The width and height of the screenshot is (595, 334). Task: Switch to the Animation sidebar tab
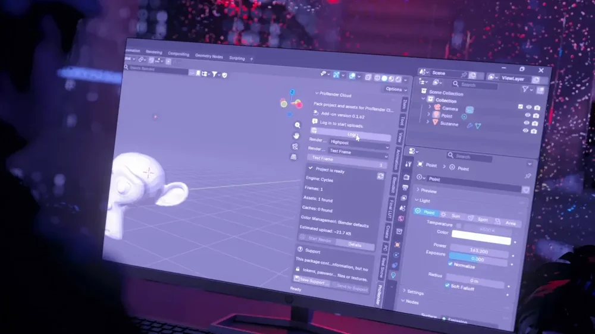pyautogui.click(x=397, y=159)
